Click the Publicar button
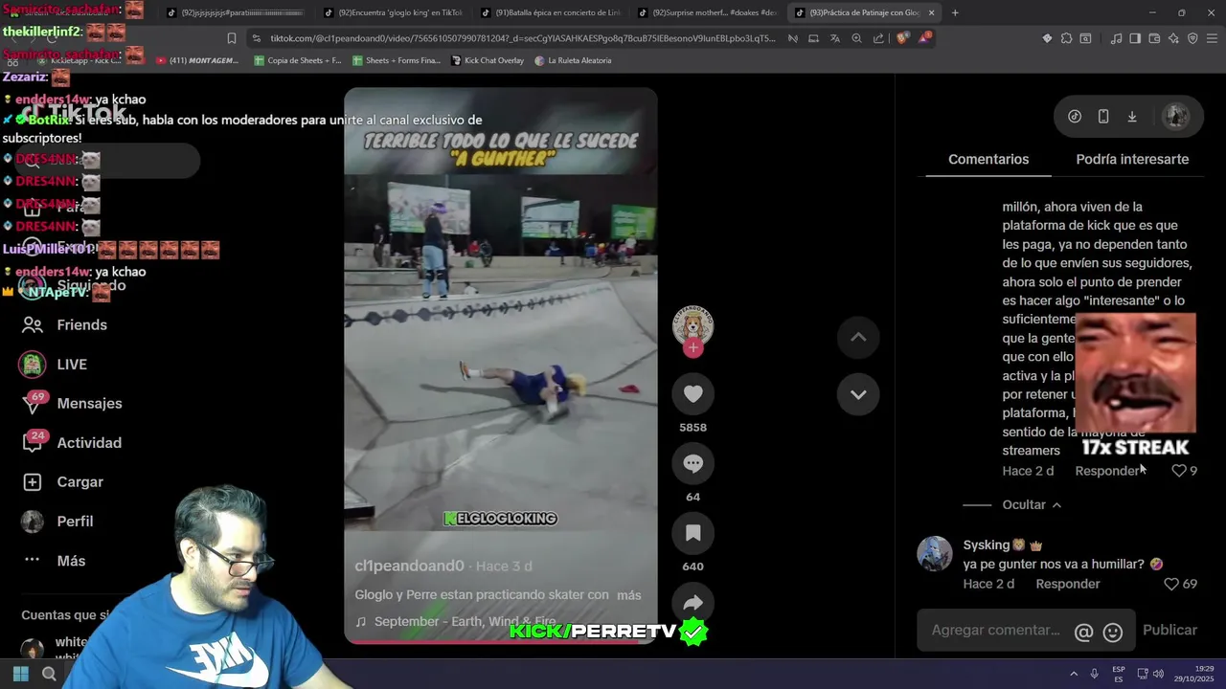 (x=1169, y=630)
